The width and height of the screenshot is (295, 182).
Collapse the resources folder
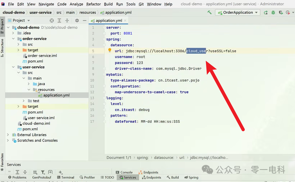coord(29,89)
